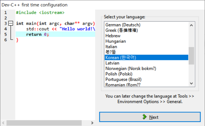Choose Hebrew from the language list
This screenshot has width=205, height=126.
(146, 36)
